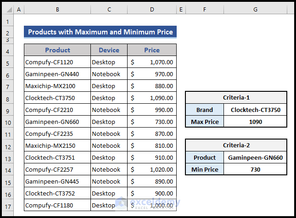Select price cell 1,070.00
This screenshot has height=218, width=296.
(152, 62)
